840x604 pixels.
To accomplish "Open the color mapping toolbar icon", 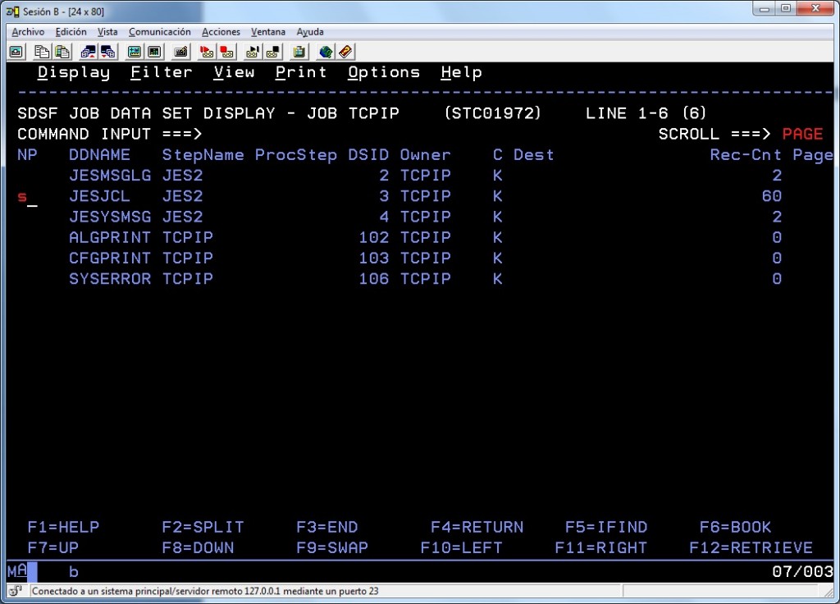I will (x=154, y=52).
